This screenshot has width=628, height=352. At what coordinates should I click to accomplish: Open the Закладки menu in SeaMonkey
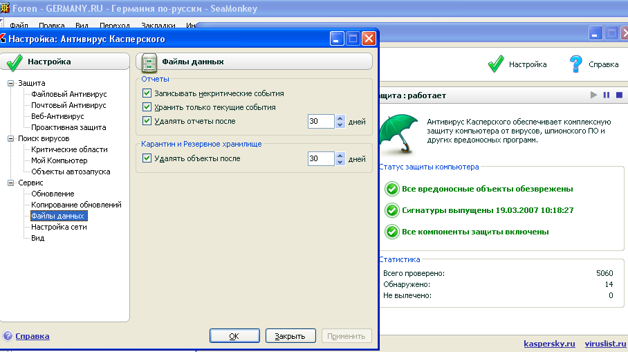point(158,25)
